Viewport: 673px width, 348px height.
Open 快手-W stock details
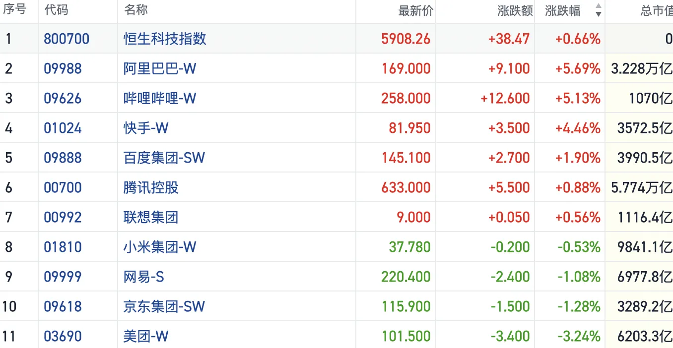coord(146,128)
